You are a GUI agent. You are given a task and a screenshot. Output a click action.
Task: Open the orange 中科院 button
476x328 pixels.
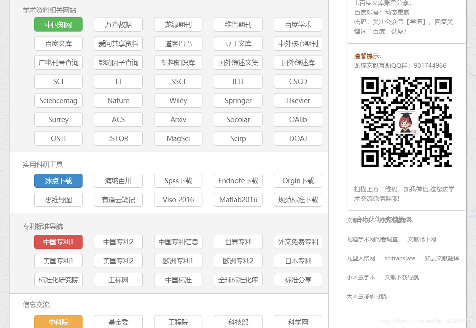(58, 322)
